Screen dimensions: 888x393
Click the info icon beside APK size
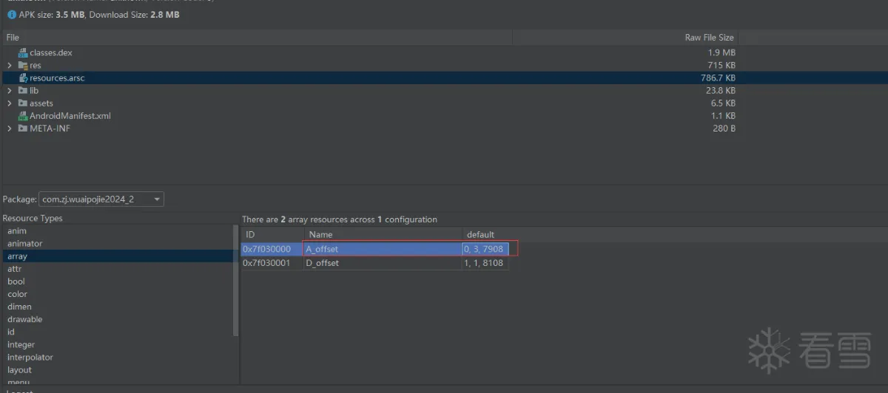(11, 15)
